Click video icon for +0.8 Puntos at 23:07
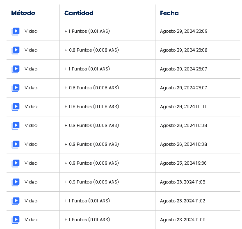This screenshot has height=229, width=242. pos(16,88)
